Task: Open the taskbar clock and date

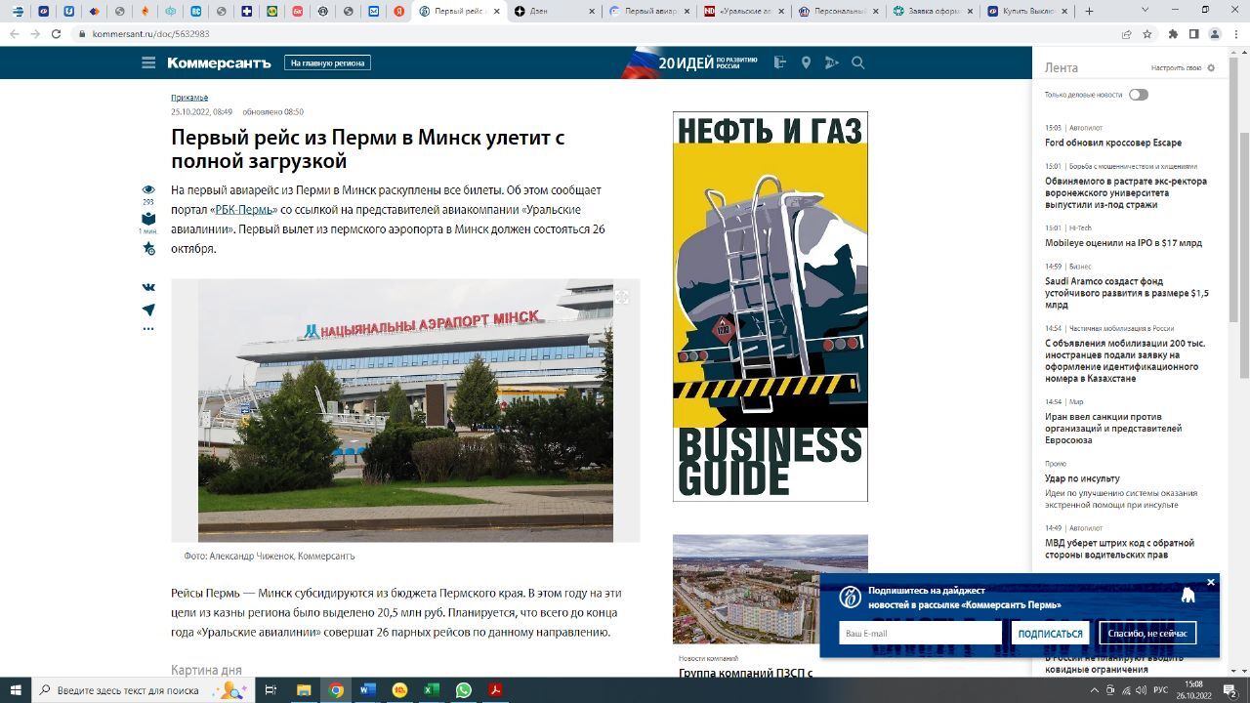Action: point(1193,690)
